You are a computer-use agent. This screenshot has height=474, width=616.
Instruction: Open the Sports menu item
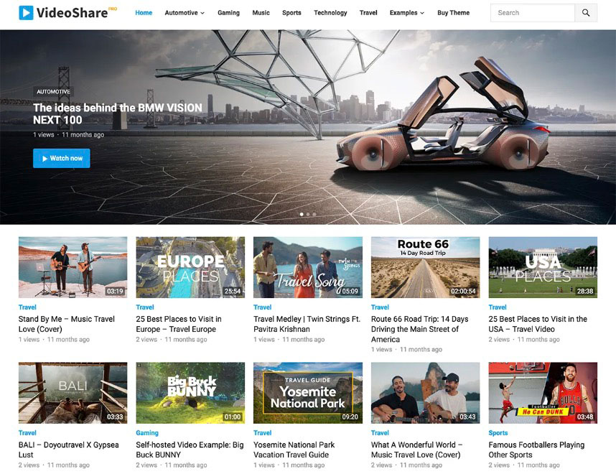pyautogui.click(x=291, y=13)
